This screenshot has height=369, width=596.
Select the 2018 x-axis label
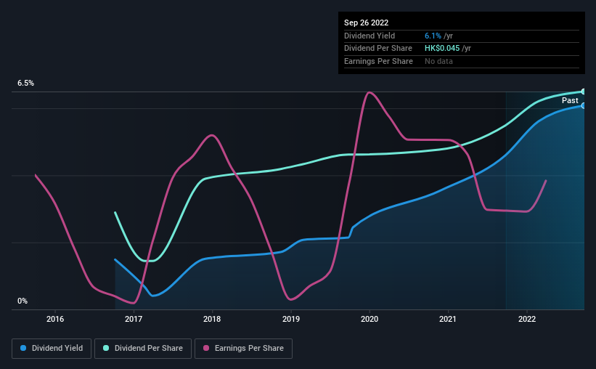(212, 319)
